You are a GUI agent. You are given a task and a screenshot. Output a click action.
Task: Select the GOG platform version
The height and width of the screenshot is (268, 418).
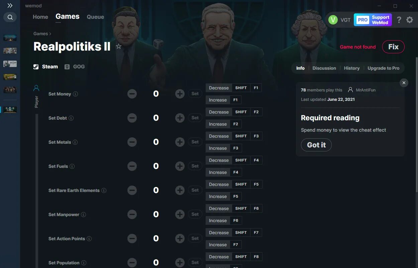click(75, 67)
